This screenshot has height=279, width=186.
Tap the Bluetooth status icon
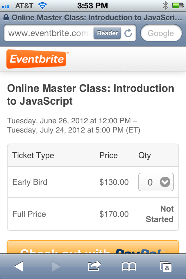click(x=165, y=6)
